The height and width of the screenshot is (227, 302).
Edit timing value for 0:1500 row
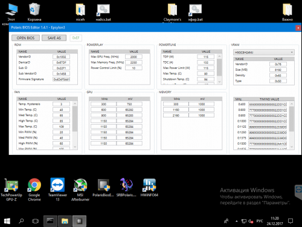point(268,143)
